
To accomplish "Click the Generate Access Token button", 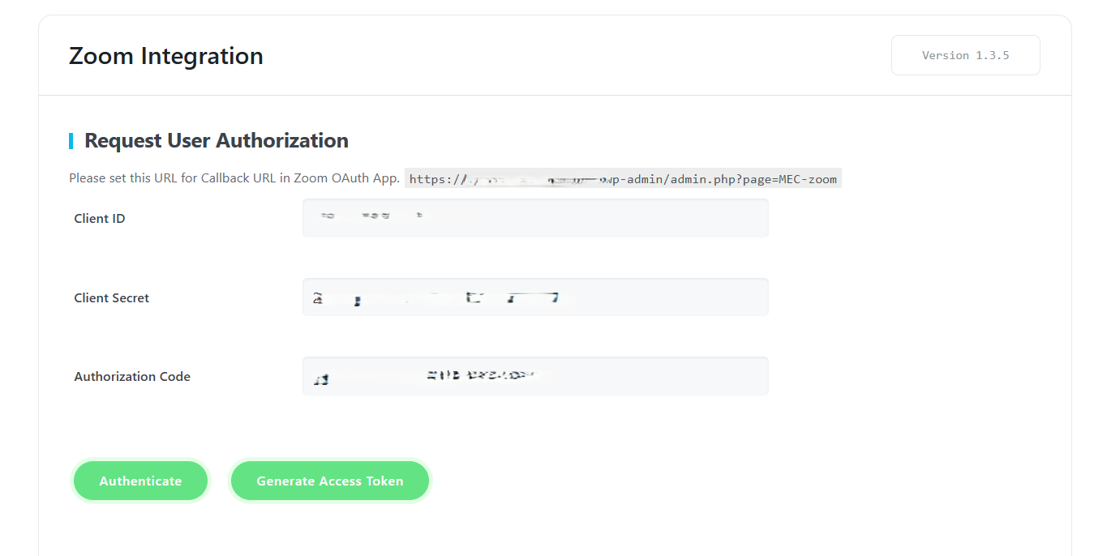I will click(x=329, y=481).
